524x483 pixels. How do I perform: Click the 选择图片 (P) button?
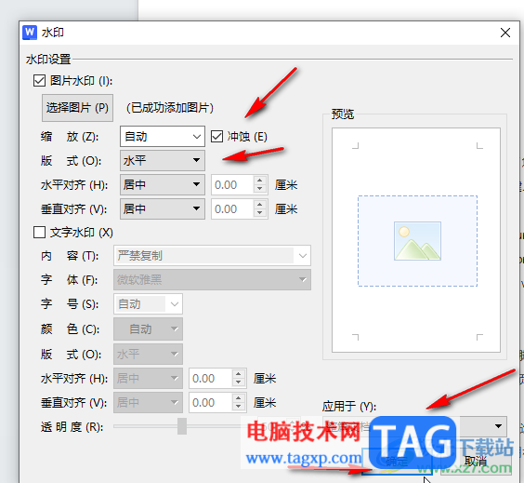tap(77, 108)
